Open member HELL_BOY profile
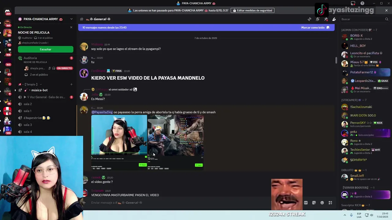 click(x=365, y=46)
